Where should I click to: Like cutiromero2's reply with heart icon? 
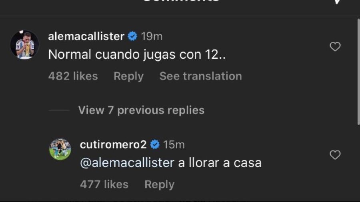pos(335,155)
